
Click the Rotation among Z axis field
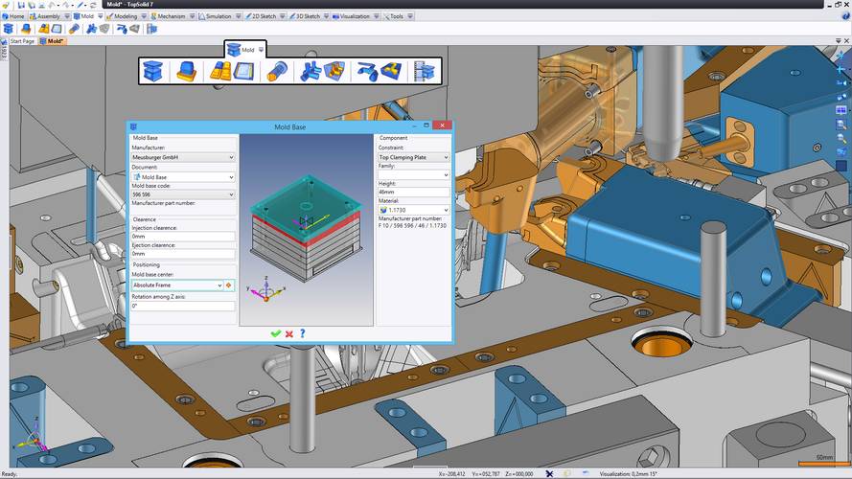(x=182, y=307)
